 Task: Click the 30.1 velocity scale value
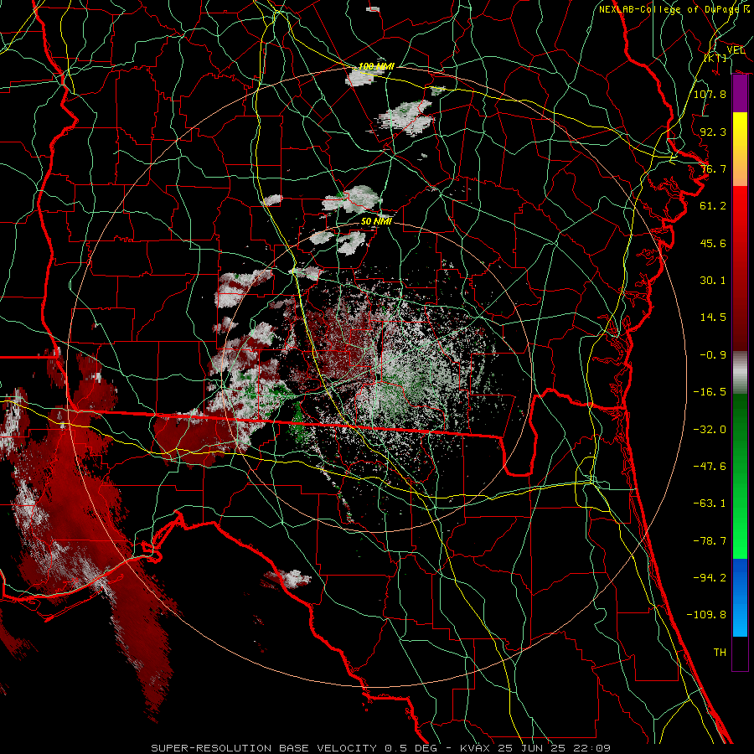click(x=713, y=281)
